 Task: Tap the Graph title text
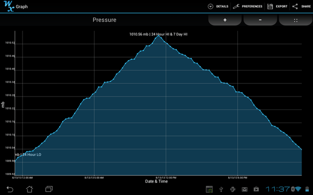(x=22, y=6)
